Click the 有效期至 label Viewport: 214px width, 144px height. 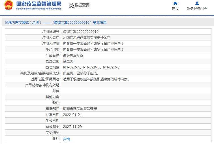tap(52, 127)
